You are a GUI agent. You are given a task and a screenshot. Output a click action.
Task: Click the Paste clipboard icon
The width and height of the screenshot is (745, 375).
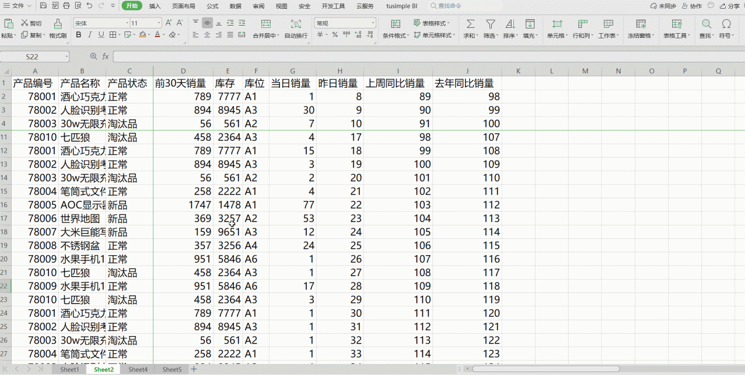[x=8, y=24]
